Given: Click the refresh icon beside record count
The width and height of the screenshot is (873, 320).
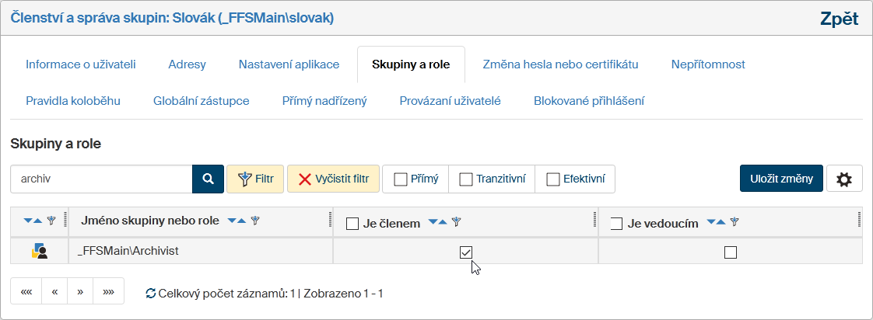Looking at the screenshot, I should click(x=151, y=294).
